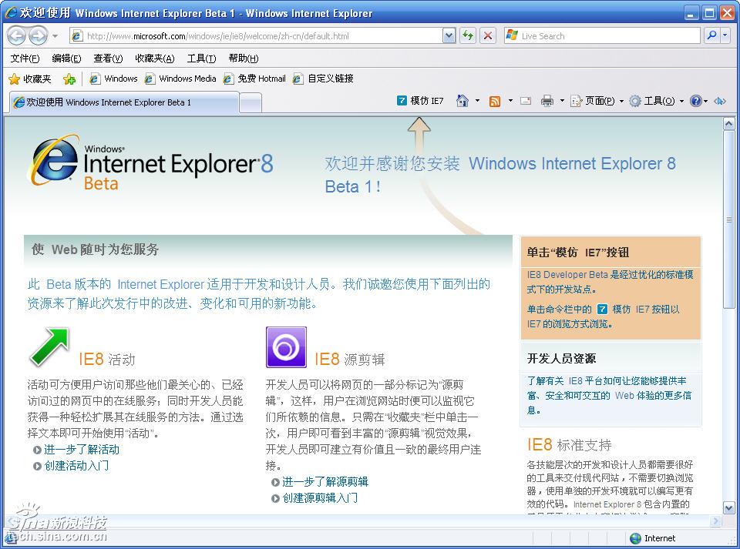Click the orange RSS feeds icon
This screenshot has height=549, width=740.
click(x=495, y=102)
